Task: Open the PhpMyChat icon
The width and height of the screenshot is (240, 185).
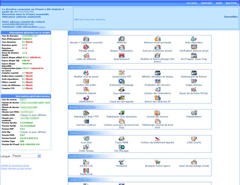Action: (86, 170)
